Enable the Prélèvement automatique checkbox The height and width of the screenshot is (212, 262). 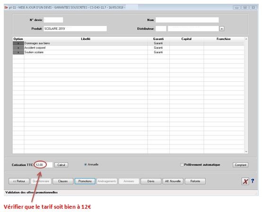point(182,165)
